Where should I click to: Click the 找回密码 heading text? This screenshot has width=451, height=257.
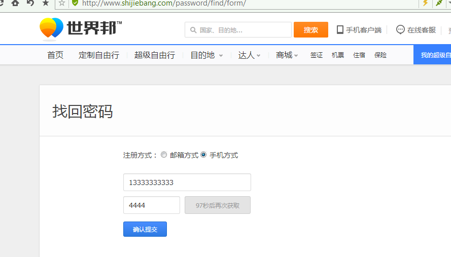(x=83, y=112)
